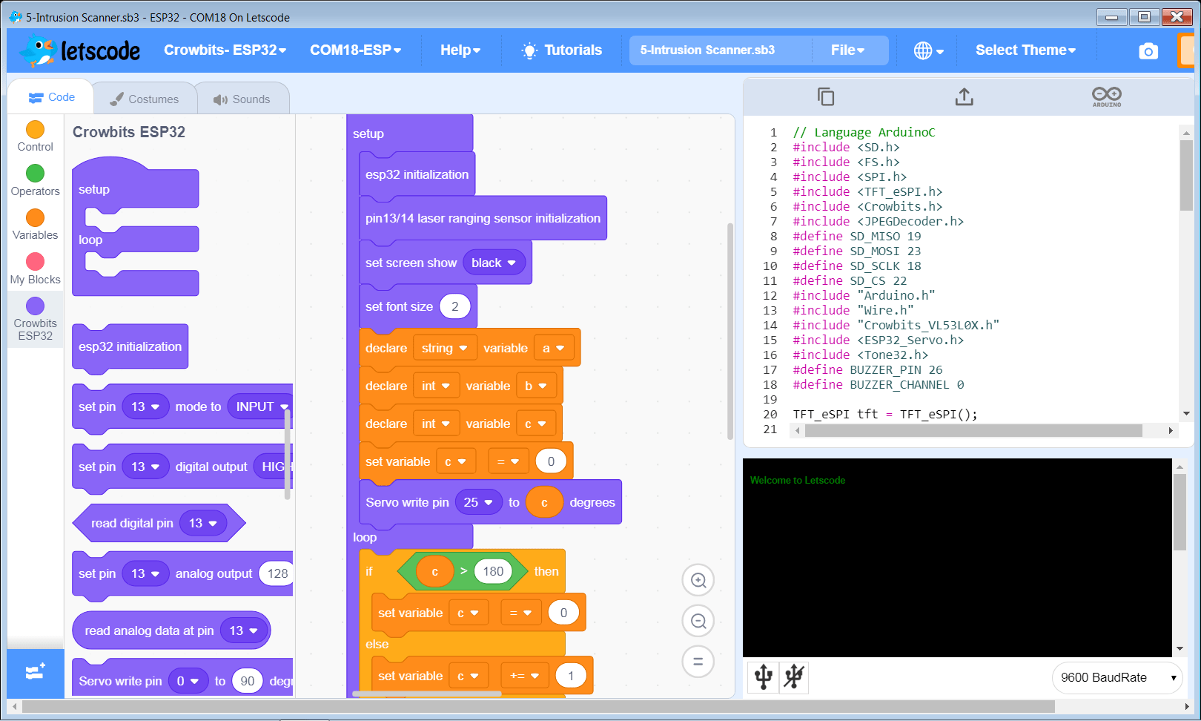Click the Tutorials lightbulb icon
1201x721 pixels.
tap(529, 50)
